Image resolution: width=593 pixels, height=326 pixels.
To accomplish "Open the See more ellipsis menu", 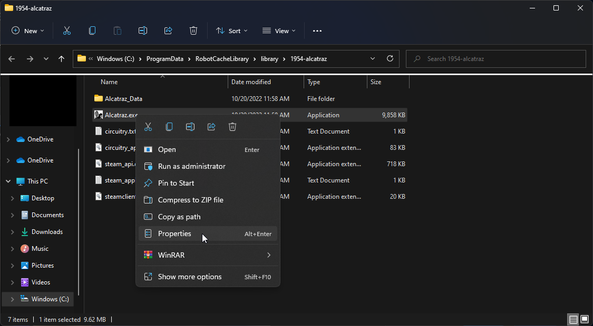I will point(317,31).
